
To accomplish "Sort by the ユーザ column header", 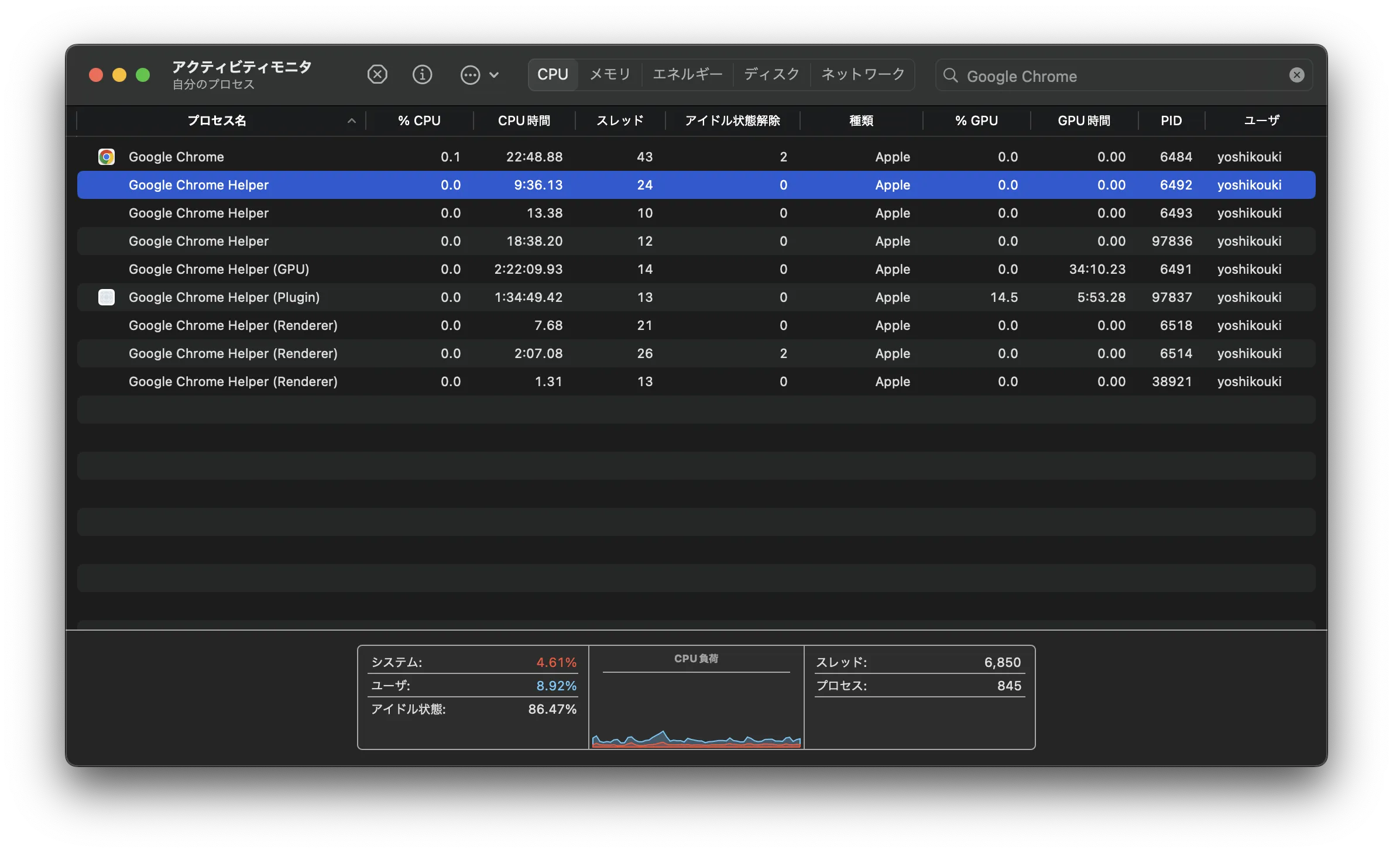I will point(1261,121).
